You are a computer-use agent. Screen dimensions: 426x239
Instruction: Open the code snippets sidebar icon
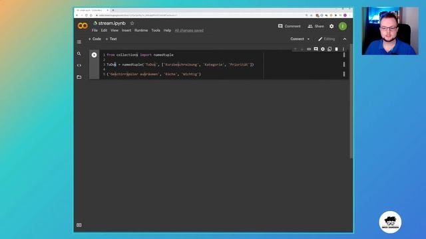click(79, 65)
